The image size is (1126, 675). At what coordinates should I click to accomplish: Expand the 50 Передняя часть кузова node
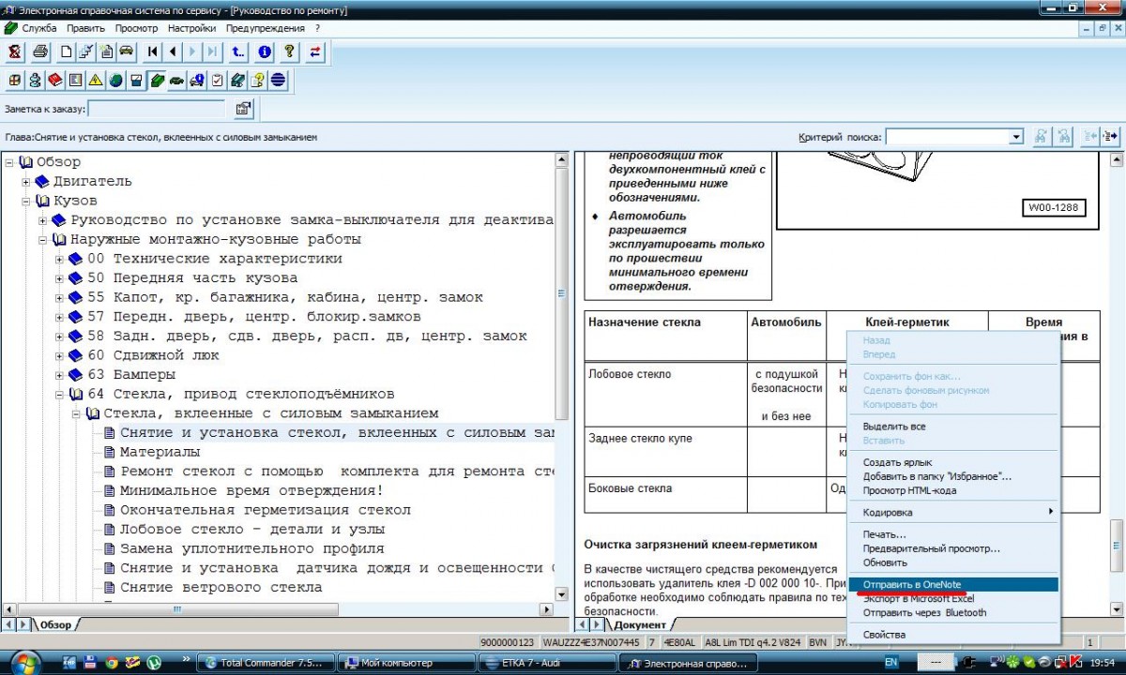(x=60, y=278)
